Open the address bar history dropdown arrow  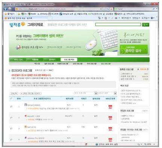(101, 9)
